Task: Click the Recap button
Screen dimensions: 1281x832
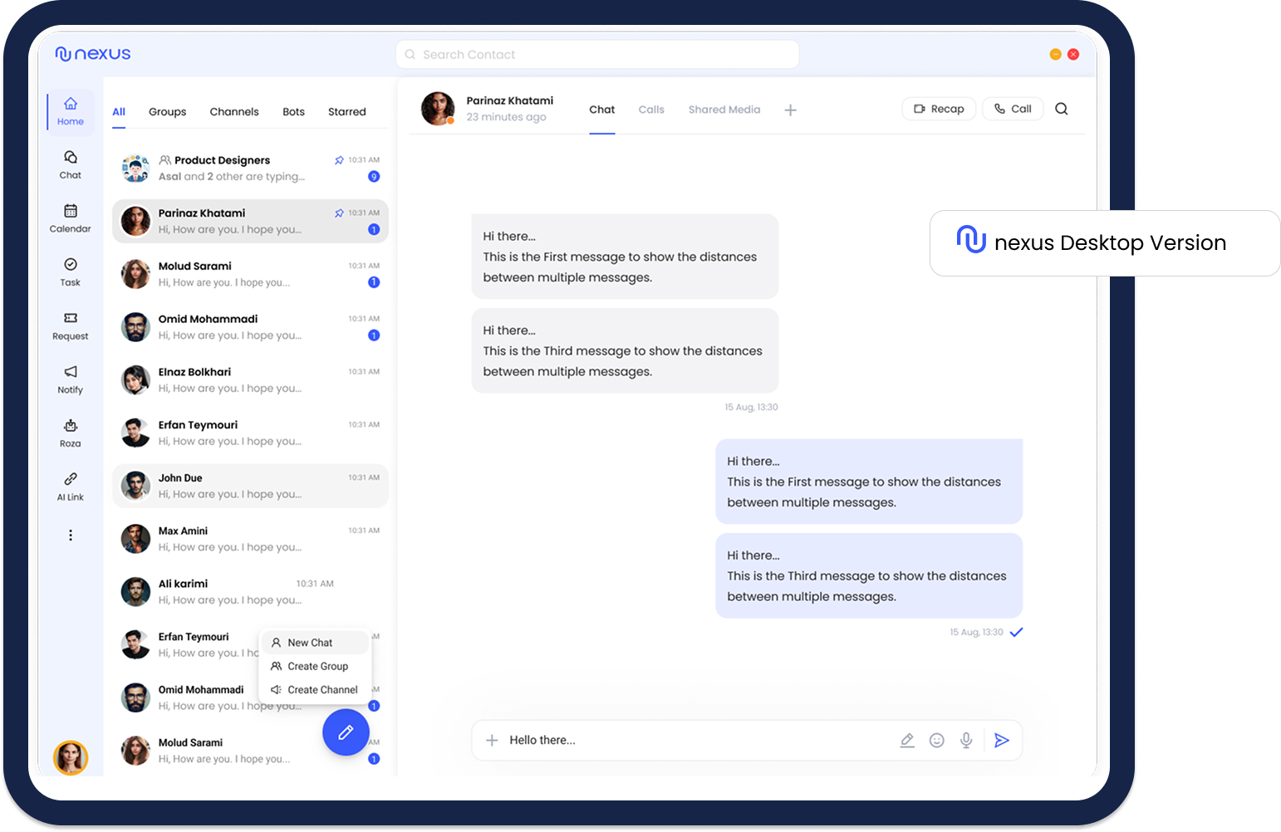Action: (939, 109)
